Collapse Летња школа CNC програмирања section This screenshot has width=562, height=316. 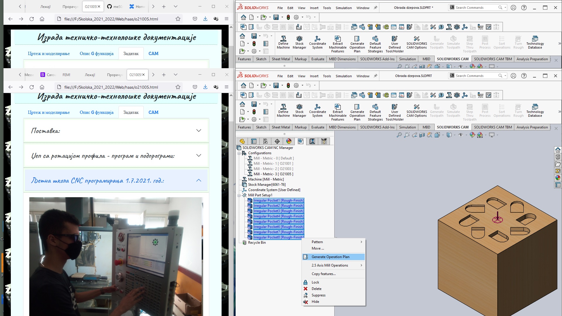point(116,181)
